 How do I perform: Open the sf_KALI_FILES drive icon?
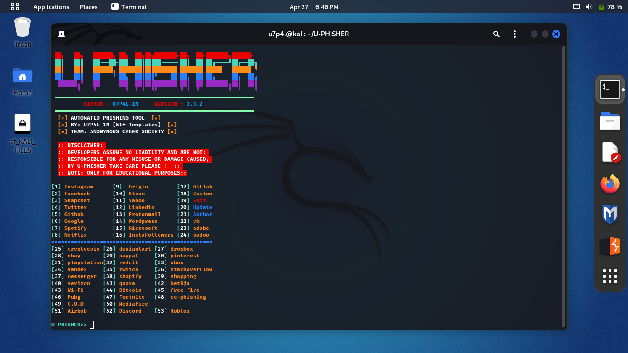pyautogui.click(x=23, y=134)
